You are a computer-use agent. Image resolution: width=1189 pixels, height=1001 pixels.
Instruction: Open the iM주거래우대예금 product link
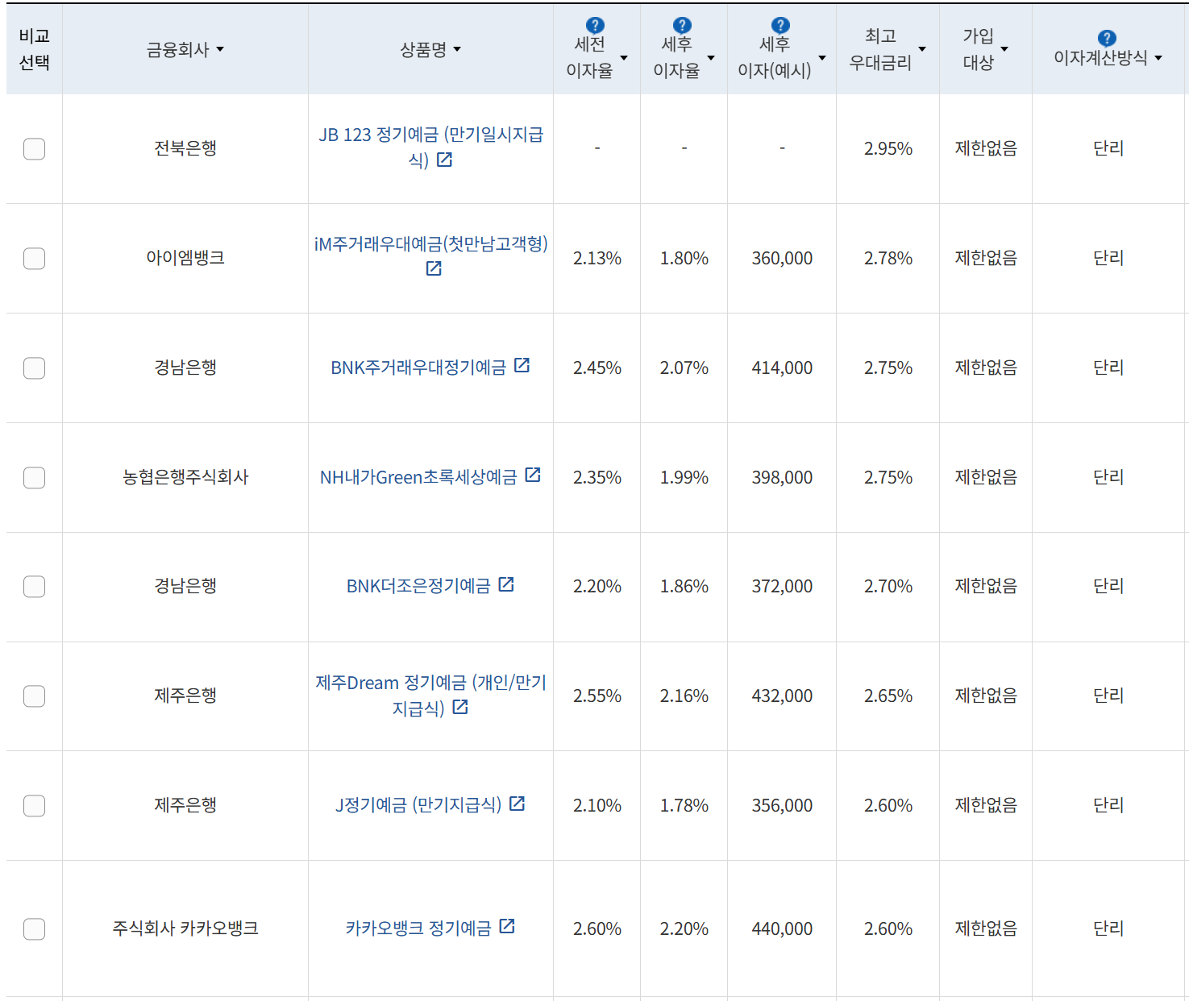click(430, 246)
